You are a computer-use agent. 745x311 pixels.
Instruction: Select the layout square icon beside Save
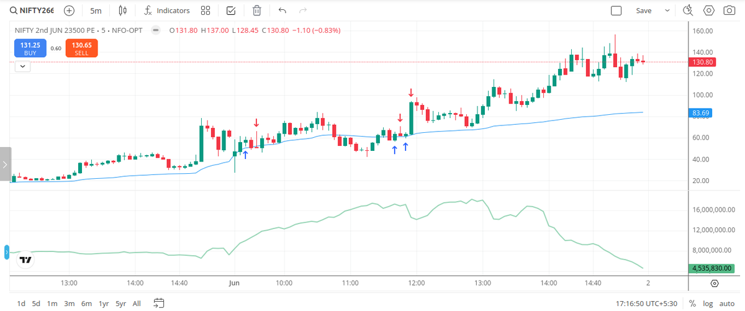(616, 11)
